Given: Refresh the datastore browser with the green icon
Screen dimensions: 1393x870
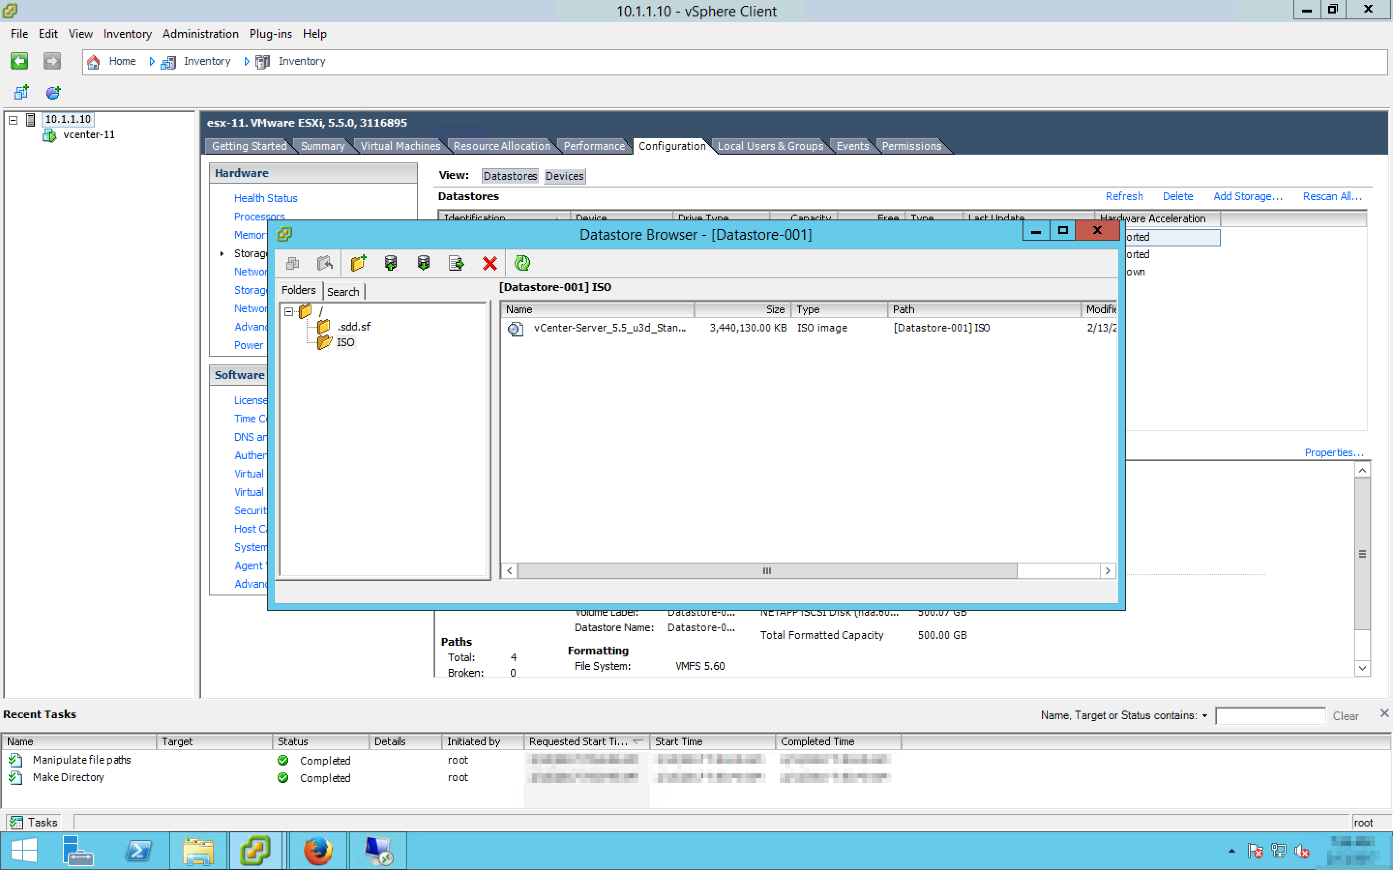Looking at the screenshot, I should point(522,263).
